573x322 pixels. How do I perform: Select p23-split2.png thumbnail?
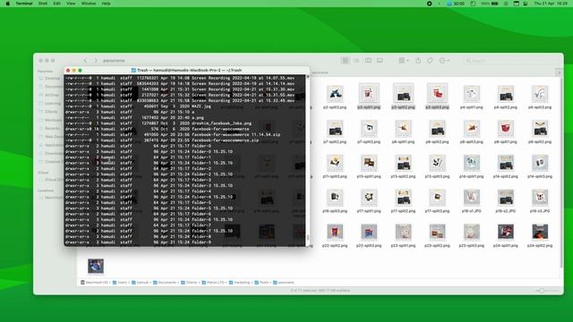pos(437,232)
